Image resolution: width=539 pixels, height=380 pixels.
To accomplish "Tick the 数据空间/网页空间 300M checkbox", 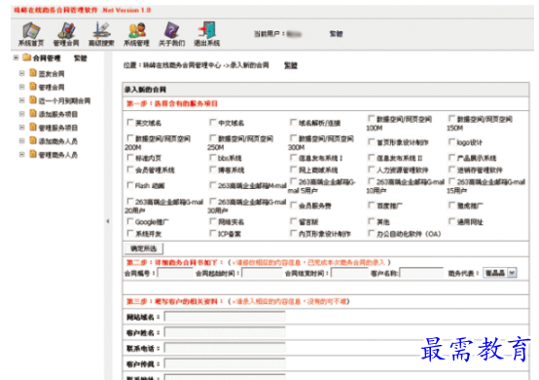I will [x=293, y=138].
